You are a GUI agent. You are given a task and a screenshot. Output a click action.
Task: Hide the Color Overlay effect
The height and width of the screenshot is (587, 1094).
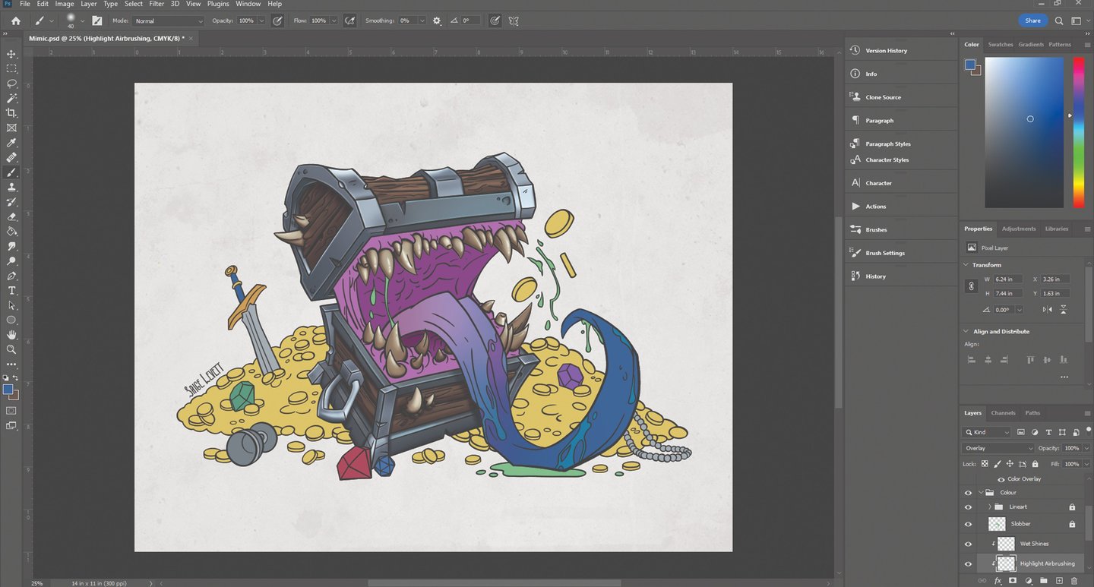(x=1001, y=479)
